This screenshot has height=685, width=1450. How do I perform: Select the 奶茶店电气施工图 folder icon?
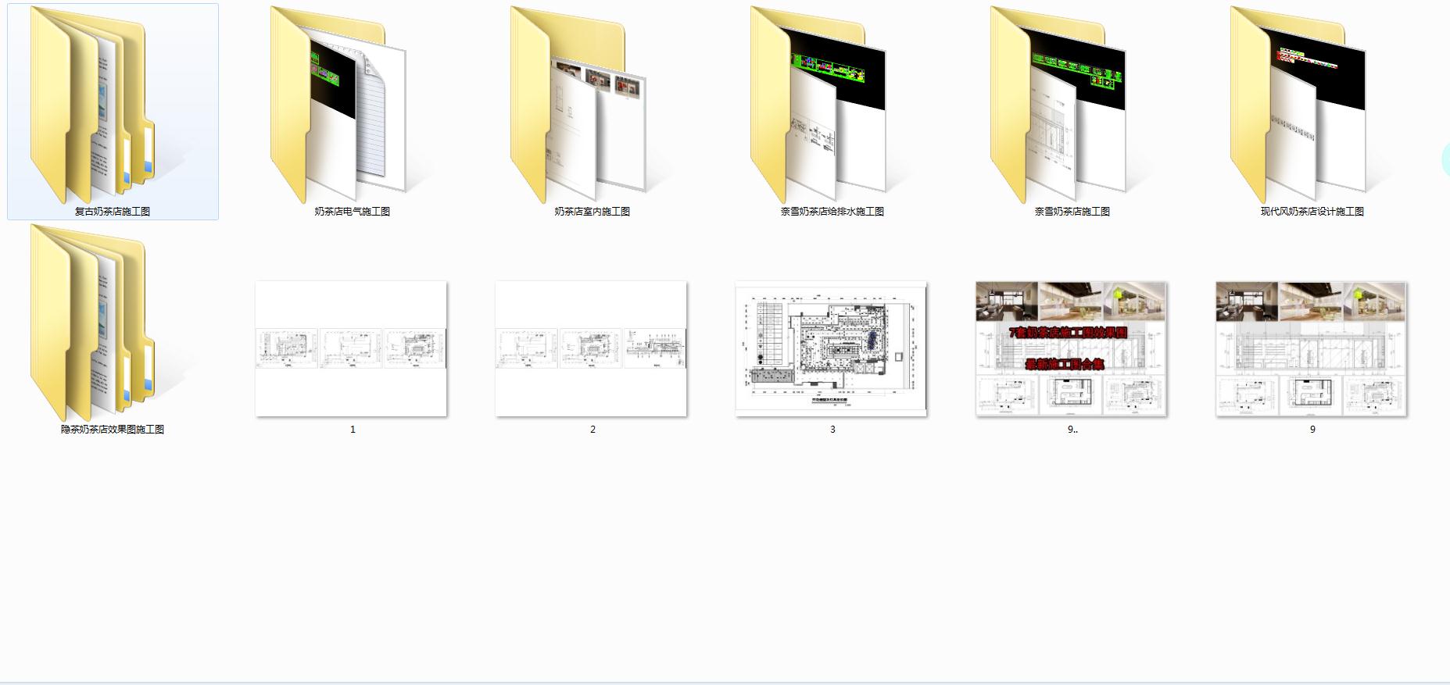tap(338, 105)
